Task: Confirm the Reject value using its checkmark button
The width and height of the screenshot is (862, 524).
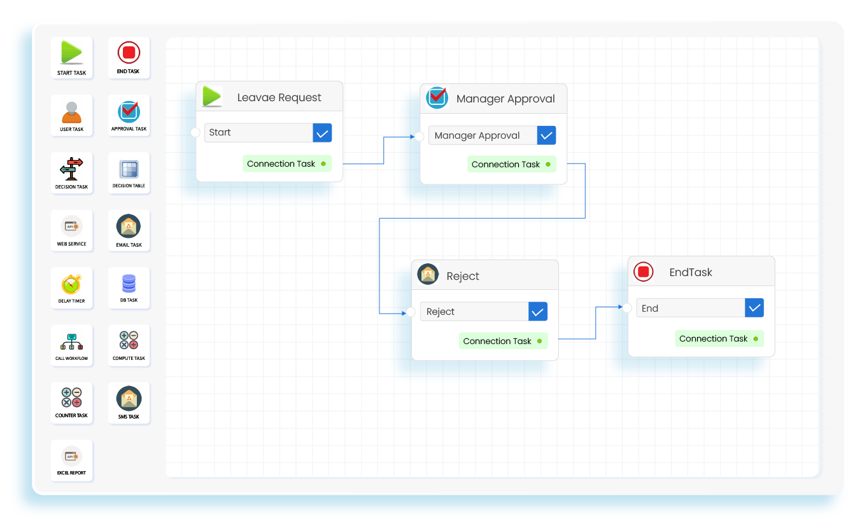Action: tap(537, 311)
